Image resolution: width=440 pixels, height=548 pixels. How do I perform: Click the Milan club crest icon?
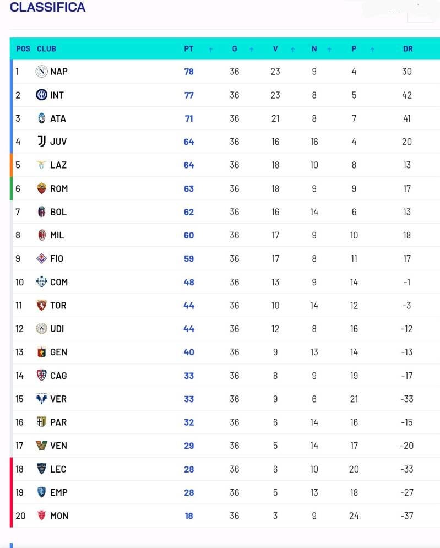click(x=42, y=235)
